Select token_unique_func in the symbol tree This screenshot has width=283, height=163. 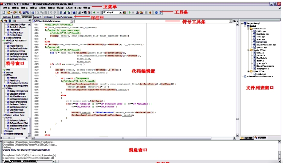[x=15, y=115]
